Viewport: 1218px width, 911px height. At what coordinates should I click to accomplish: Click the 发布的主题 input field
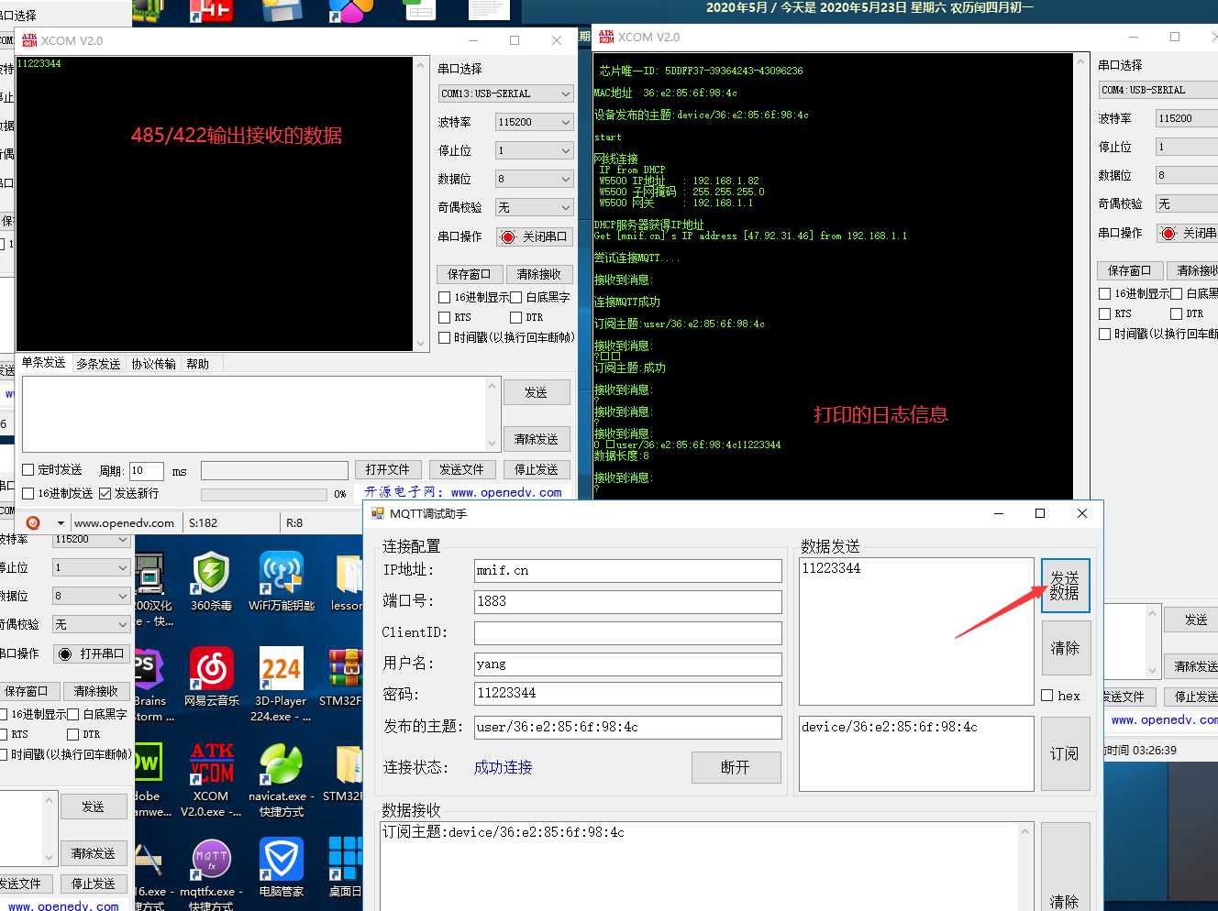pyautogui.click(x=628, y=727)
